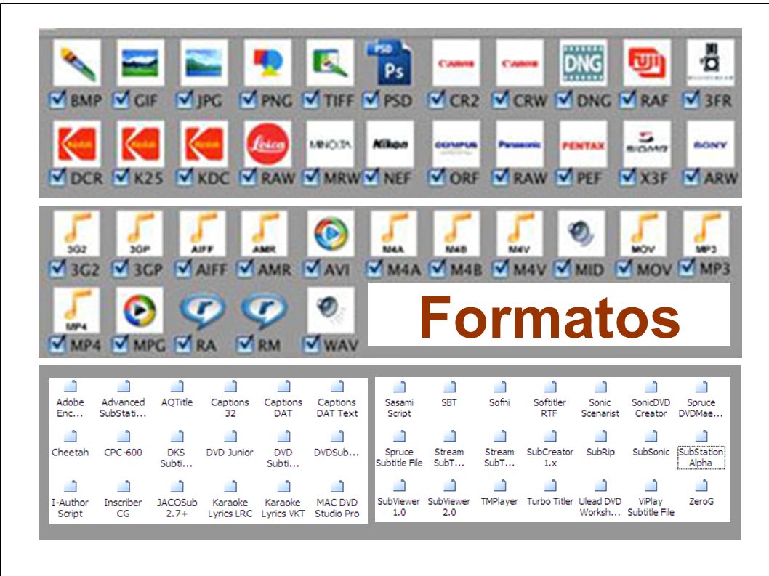Viewport: 769px width, 576px height.
Task: Select the "Sasami Script" entry
Action: tap(399, 400)
